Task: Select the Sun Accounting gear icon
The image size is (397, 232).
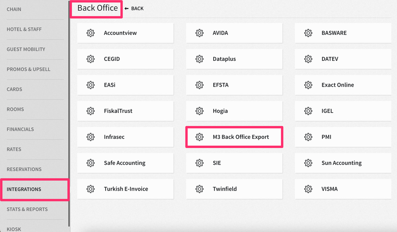Action: (308, 163)
